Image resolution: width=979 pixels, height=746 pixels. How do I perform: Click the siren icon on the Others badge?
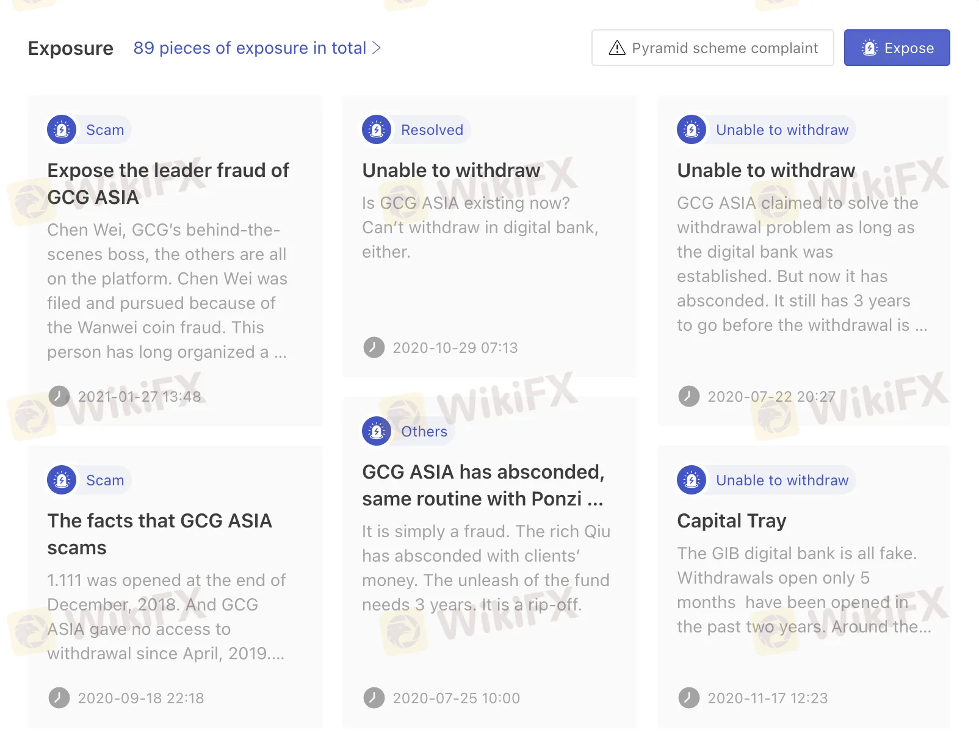pos(377,431)
